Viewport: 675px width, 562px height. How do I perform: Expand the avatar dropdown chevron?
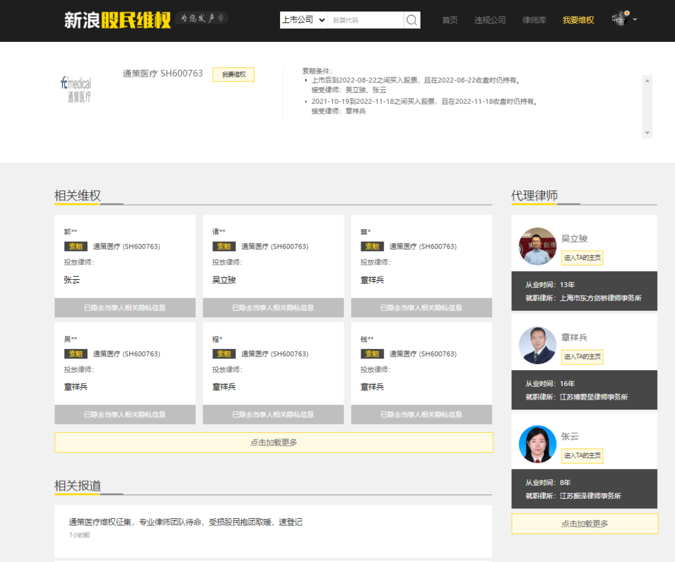point(635,19)
